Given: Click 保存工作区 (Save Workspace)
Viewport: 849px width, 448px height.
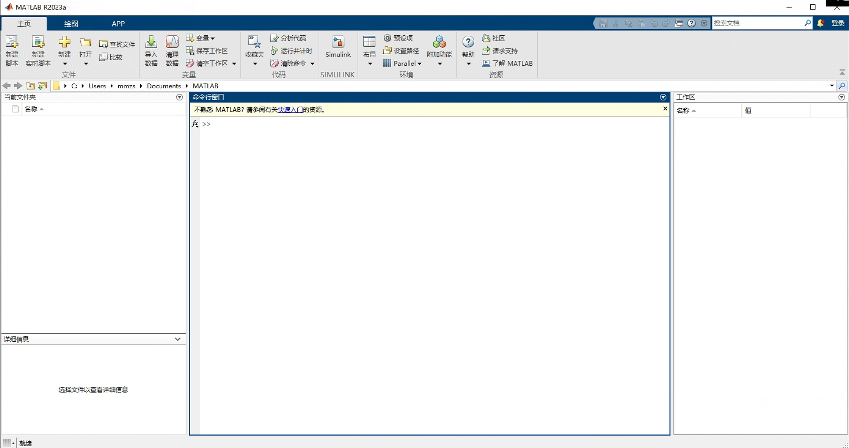Looking at the screenshot, I should click(207, 51).
